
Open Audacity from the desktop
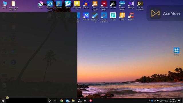point(86,5)
